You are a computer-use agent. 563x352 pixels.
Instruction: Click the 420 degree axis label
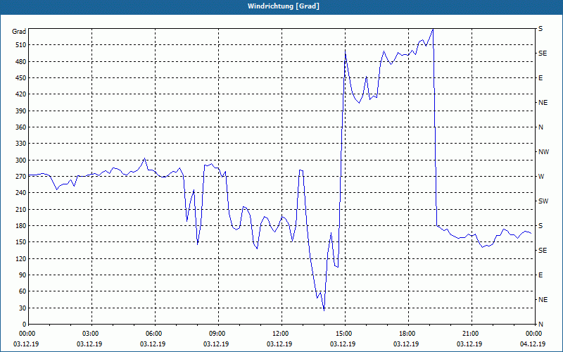tap(20, 94)
